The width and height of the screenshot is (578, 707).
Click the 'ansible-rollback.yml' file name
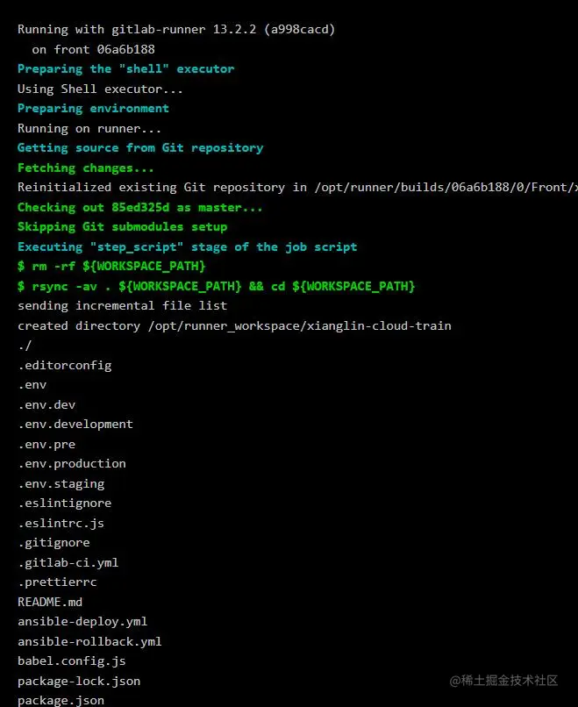[x=89, y=641]
